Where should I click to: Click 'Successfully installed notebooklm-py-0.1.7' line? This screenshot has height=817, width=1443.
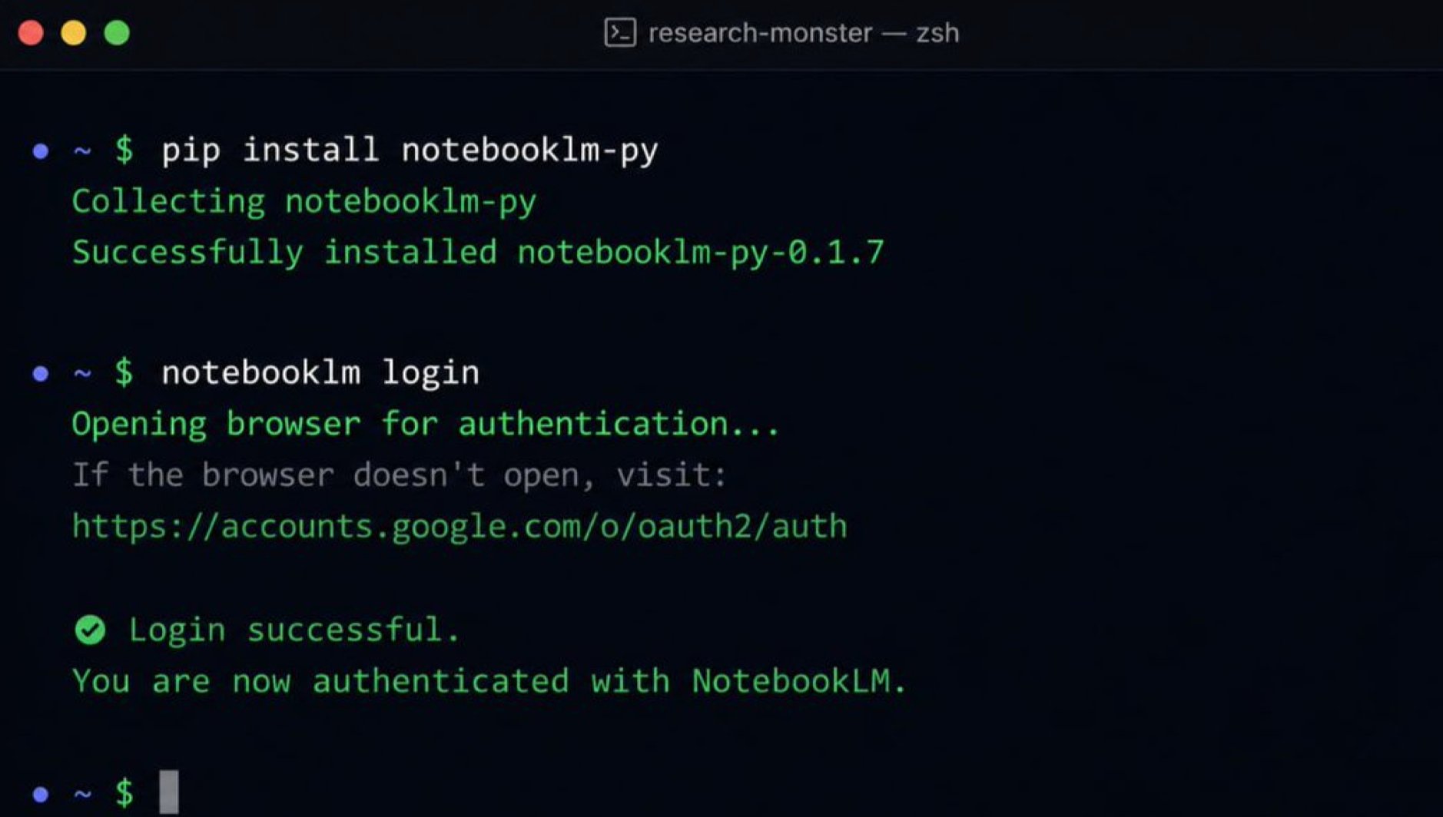[478, 253]
